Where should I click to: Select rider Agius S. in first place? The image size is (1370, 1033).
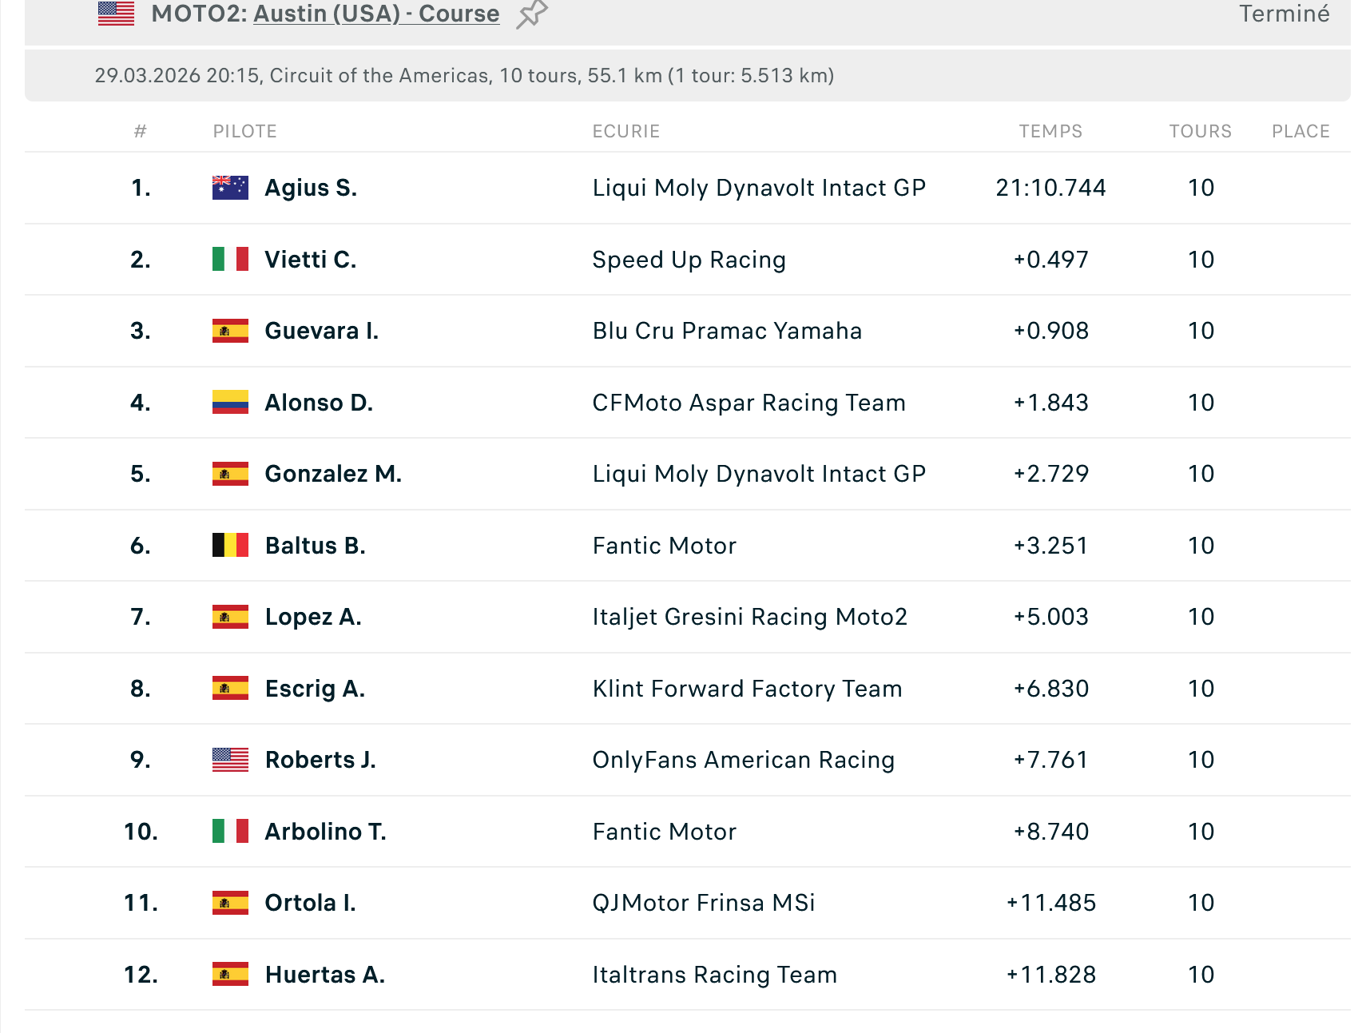311,188
